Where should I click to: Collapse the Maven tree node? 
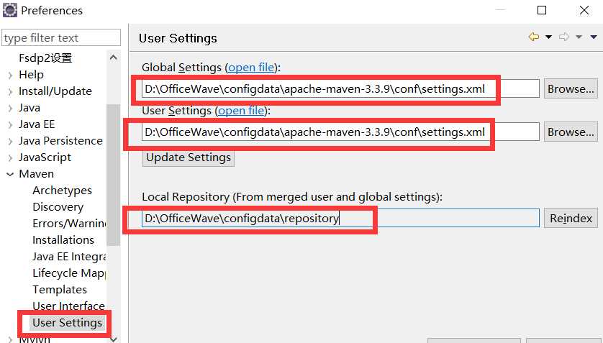tap(9, 174)
